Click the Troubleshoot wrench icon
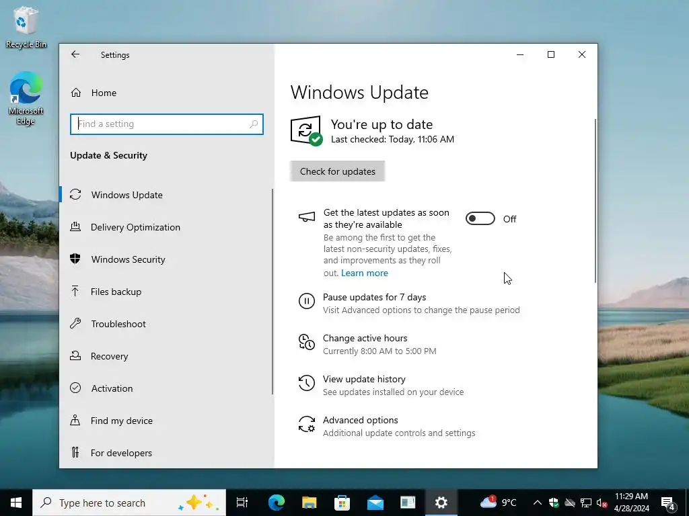This screenshot has height=516, width=689. [75, 323]
